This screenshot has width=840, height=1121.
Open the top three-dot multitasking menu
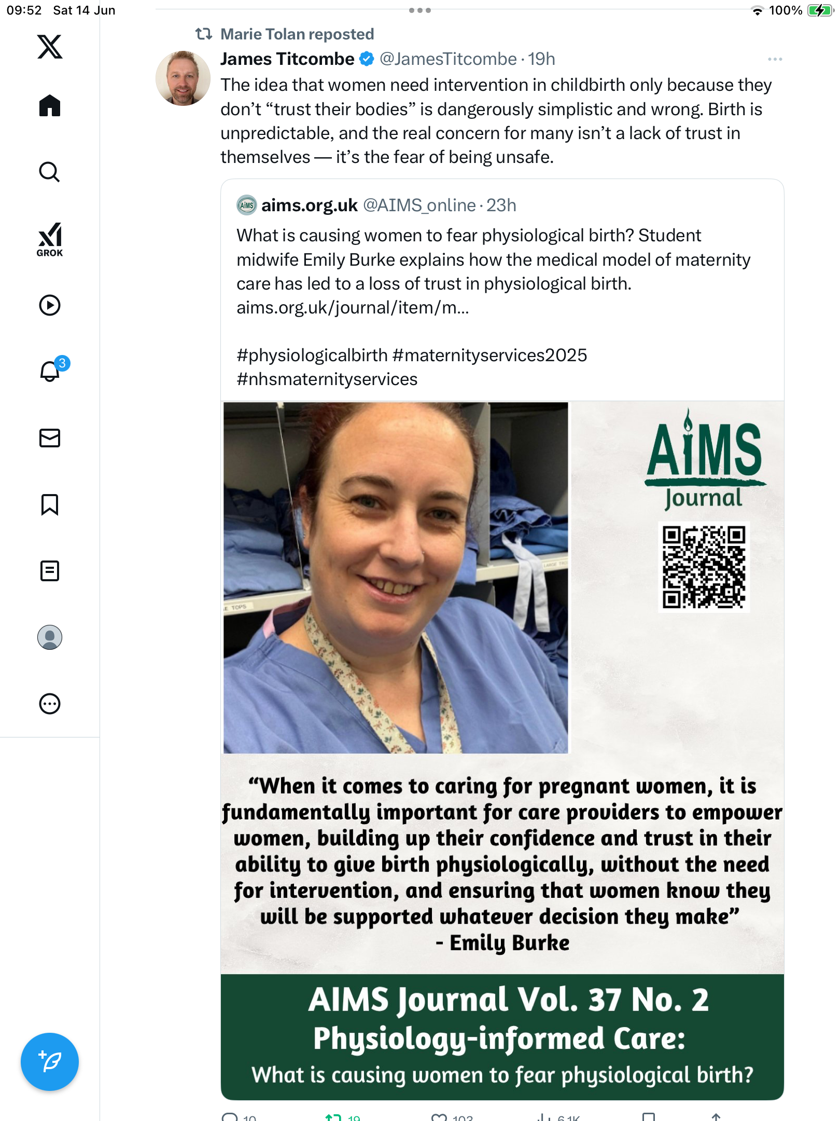(x=420, y=10)
